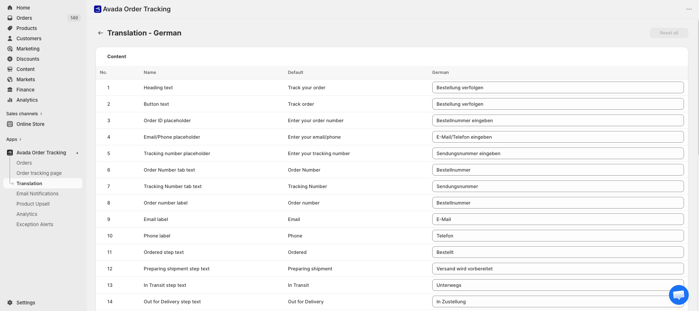The width and height of the screenshot is (699, 311).
Task: Open Marketing in the sidebar
Action: coord(28,49)
